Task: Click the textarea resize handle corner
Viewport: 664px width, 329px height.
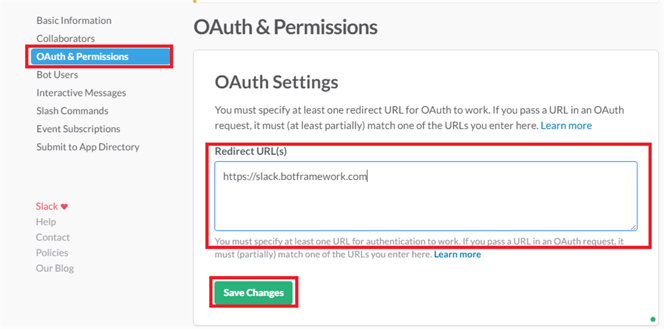Action: 634,227
